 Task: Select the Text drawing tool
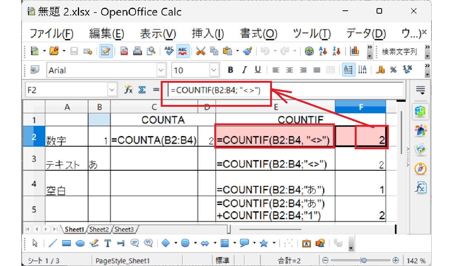[108, 243]
